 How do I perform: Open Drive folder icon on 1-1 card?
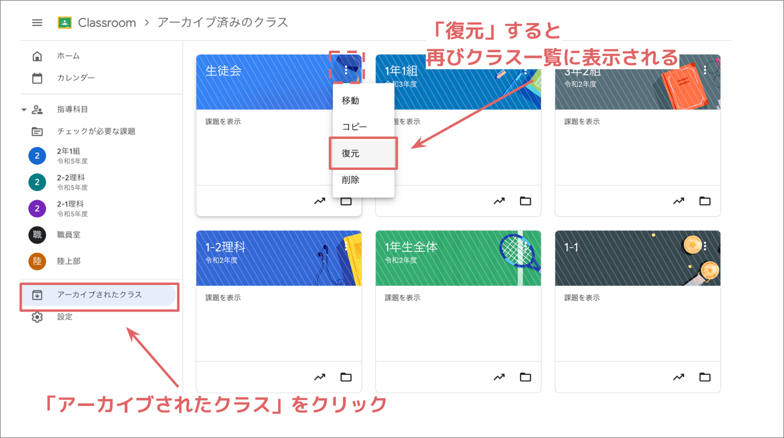pyautogui.click(x=705, y=377)
